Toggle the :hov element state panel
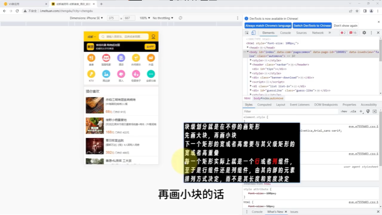The height and width of the screenshot is (215, 382). point(344,111)
